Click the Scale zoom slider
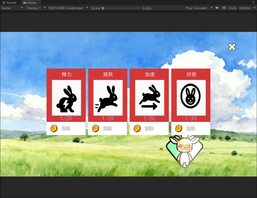 pos(121,8)
